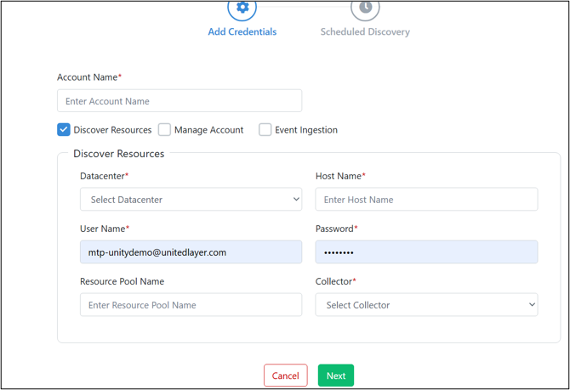Click the red Cancel button
The width and height of the screenshot is (570, 390).
(x=286, y=376)
